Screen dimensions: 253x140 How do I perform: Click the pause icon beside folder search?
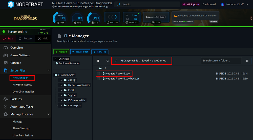[x=247, y=61]
